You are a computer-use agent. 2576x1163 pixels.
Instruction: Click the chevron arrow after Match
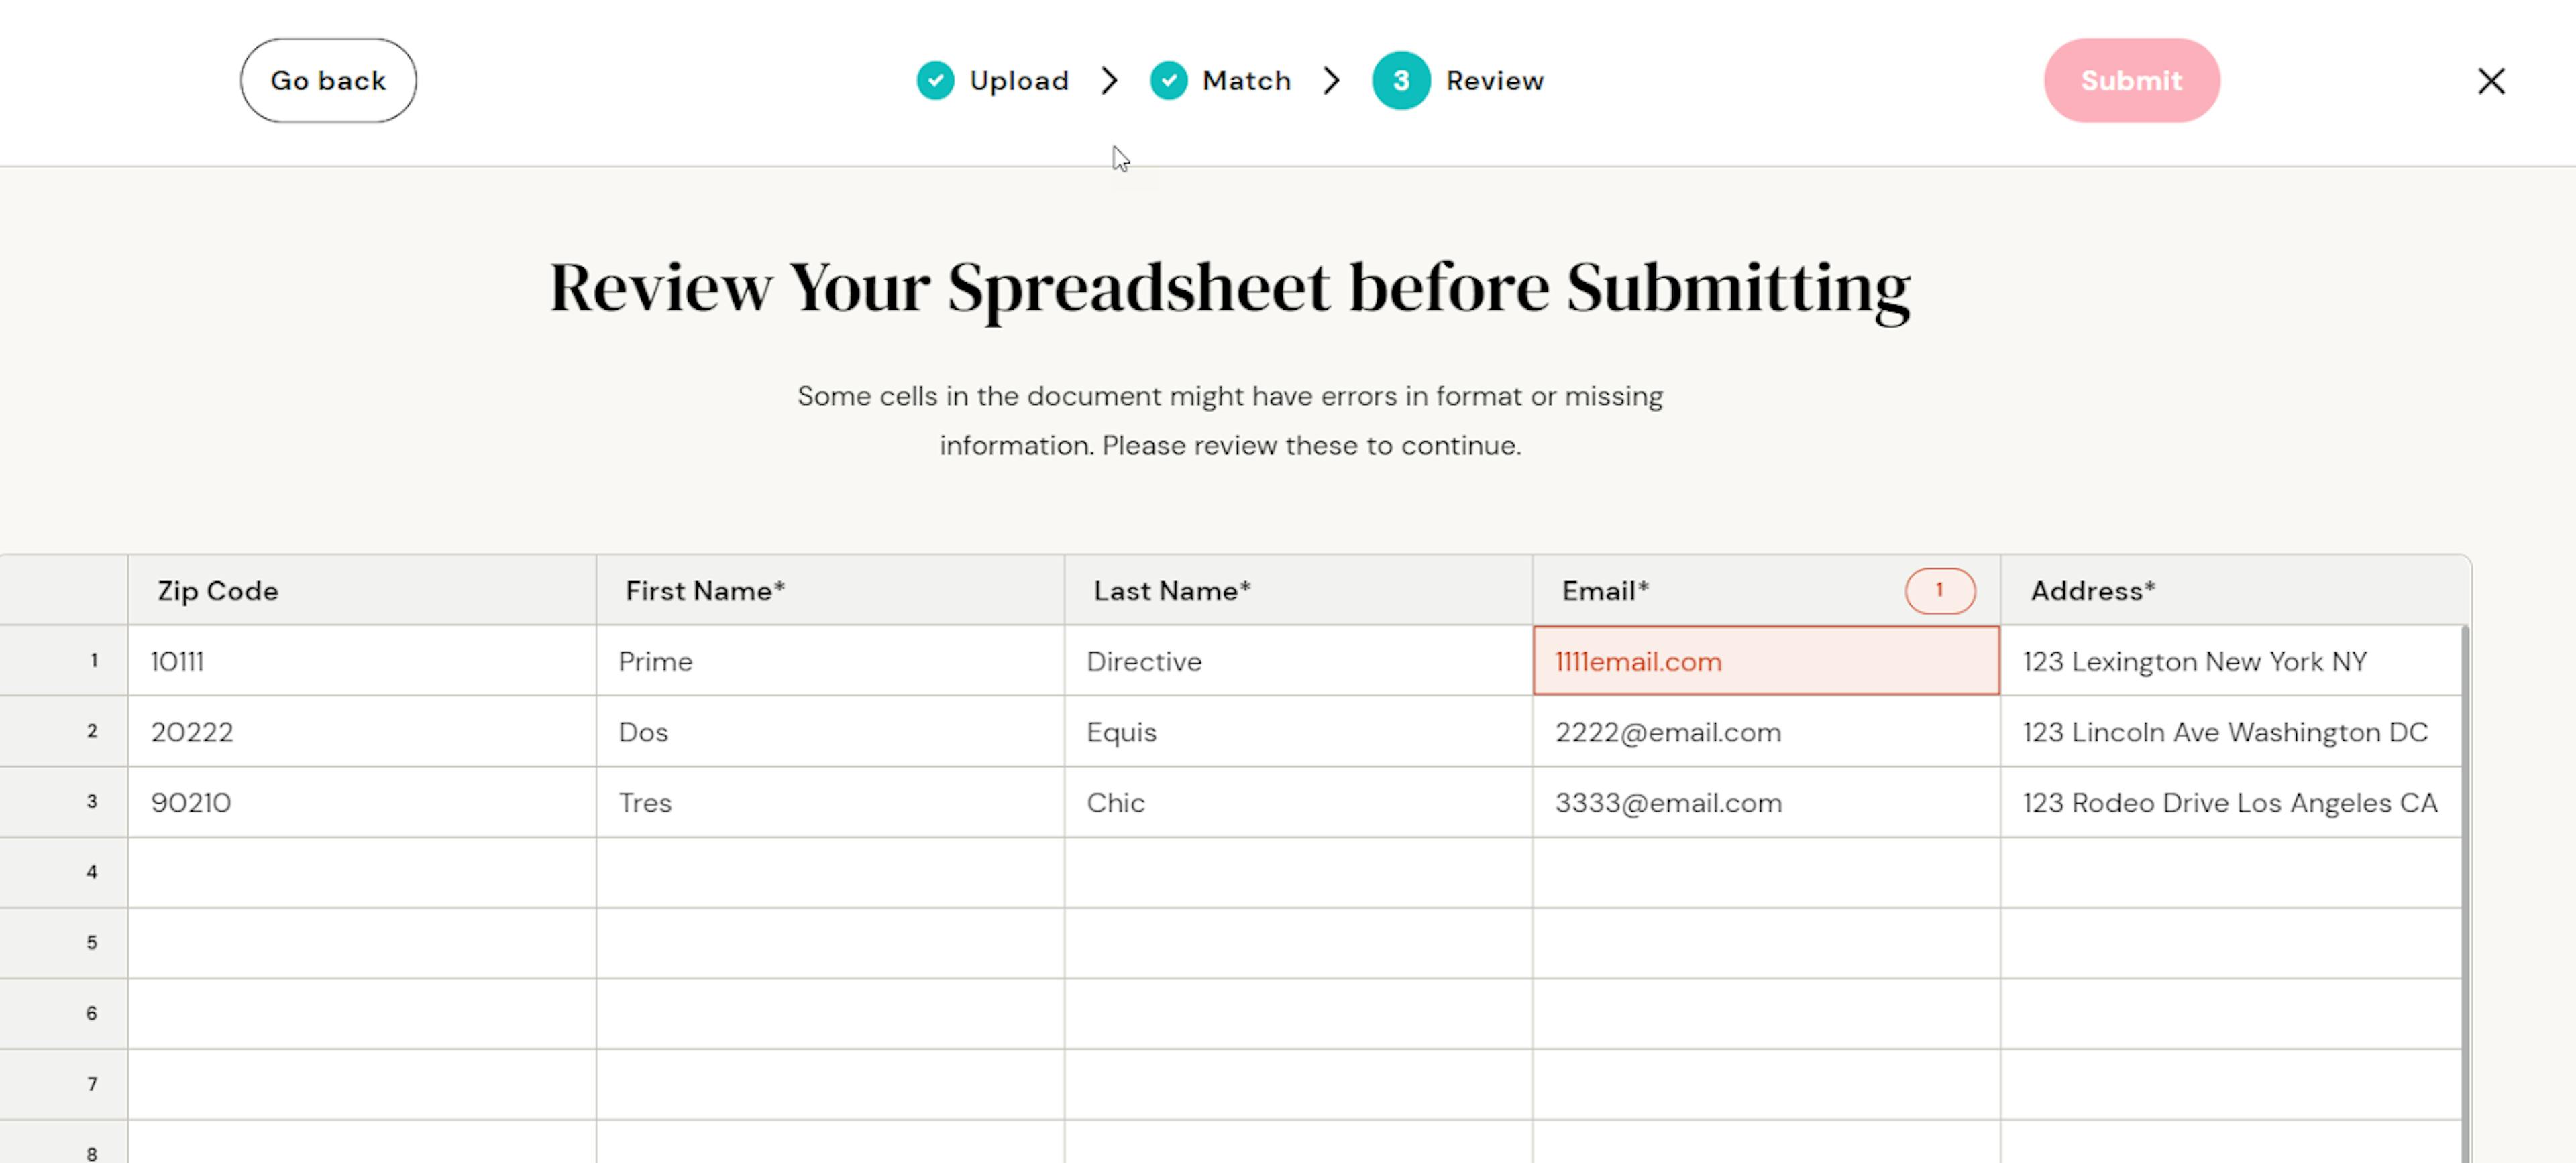1331,81
